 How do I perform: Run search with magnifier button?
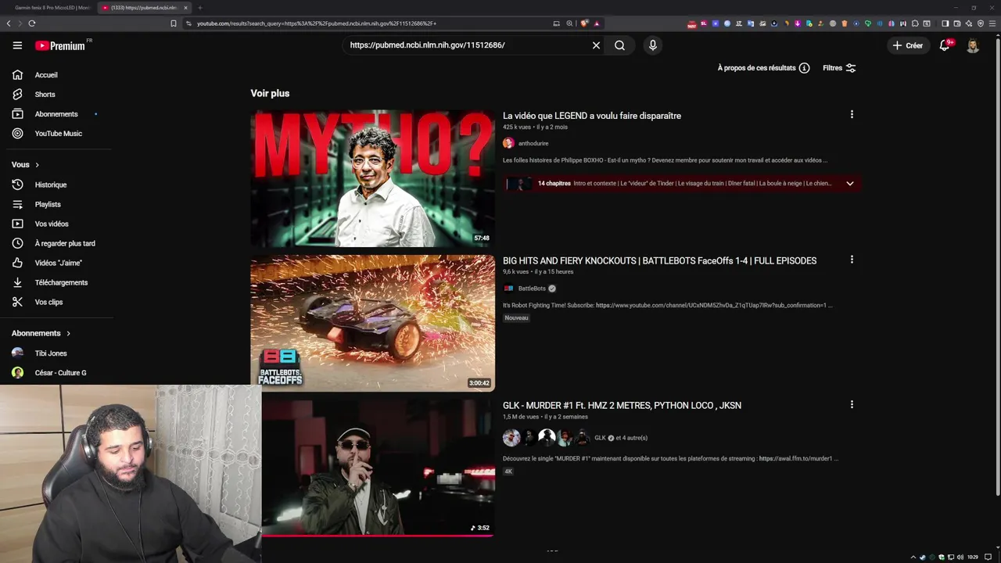[619, 45]
